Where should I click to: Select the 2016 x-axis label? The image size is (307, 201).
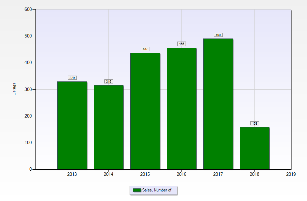coord(181,174)
